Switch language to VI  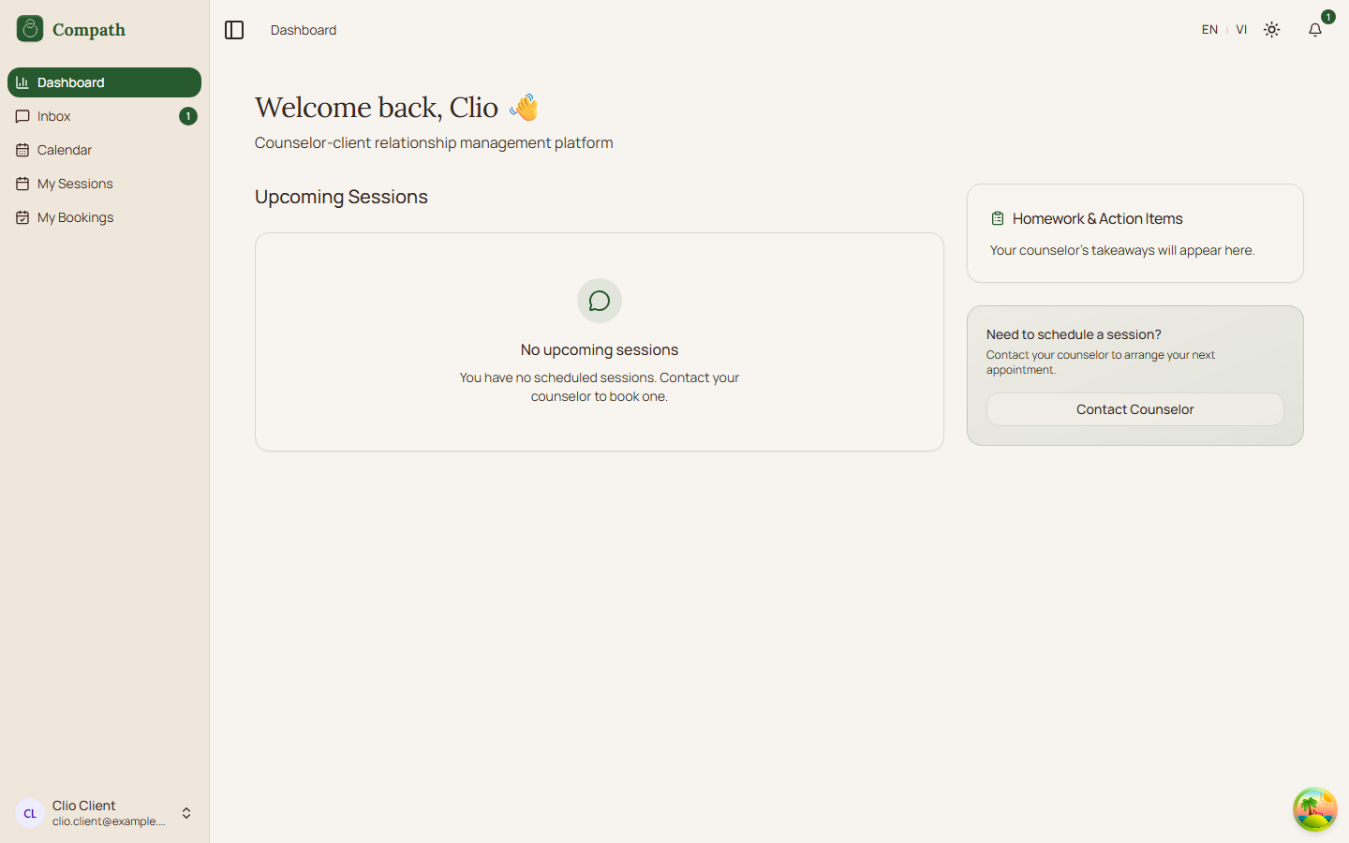tap(1241, 30)
